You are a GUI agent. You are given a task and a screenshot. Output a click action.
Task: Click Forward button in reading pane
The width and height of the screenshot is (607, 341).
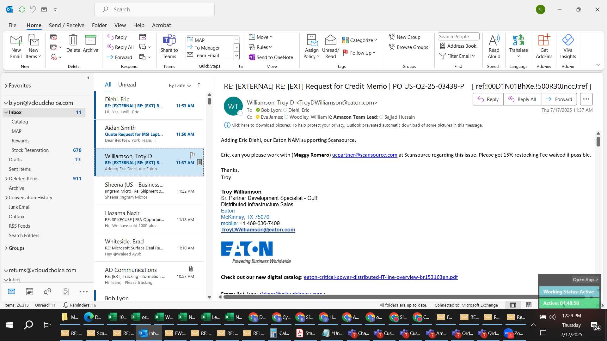559,99
